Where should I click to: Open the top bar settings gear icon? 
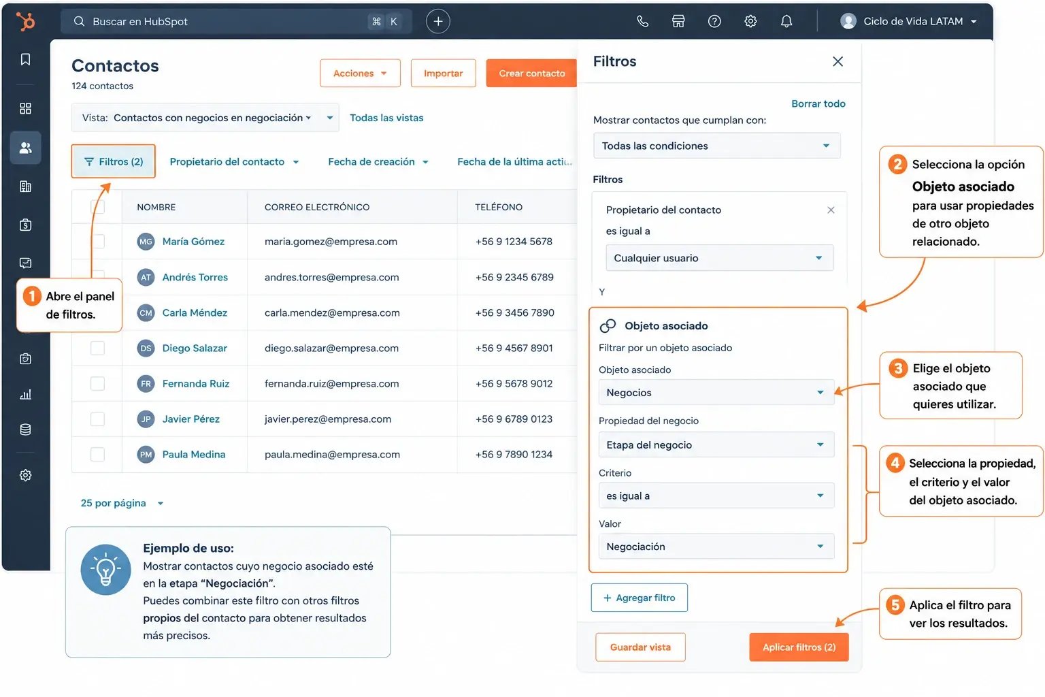coord(750,21)
